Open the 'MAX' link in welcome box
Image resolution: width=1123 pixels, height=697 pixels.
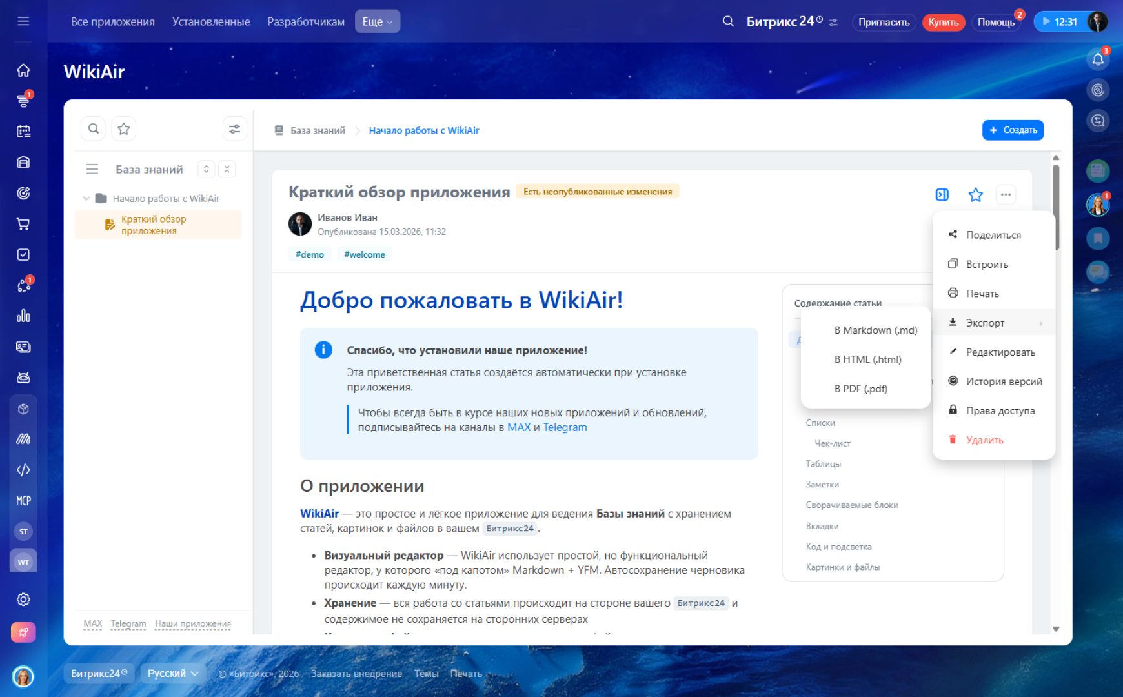pos(519,427)
